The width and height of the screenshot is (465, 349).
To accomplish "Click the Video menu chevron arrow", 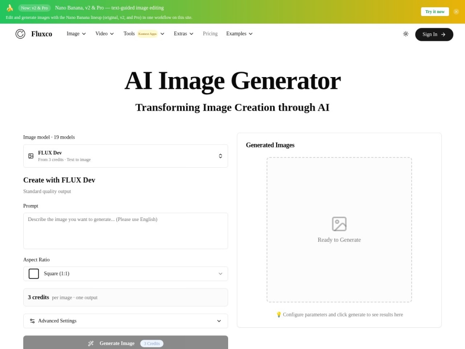I will 112,34.
